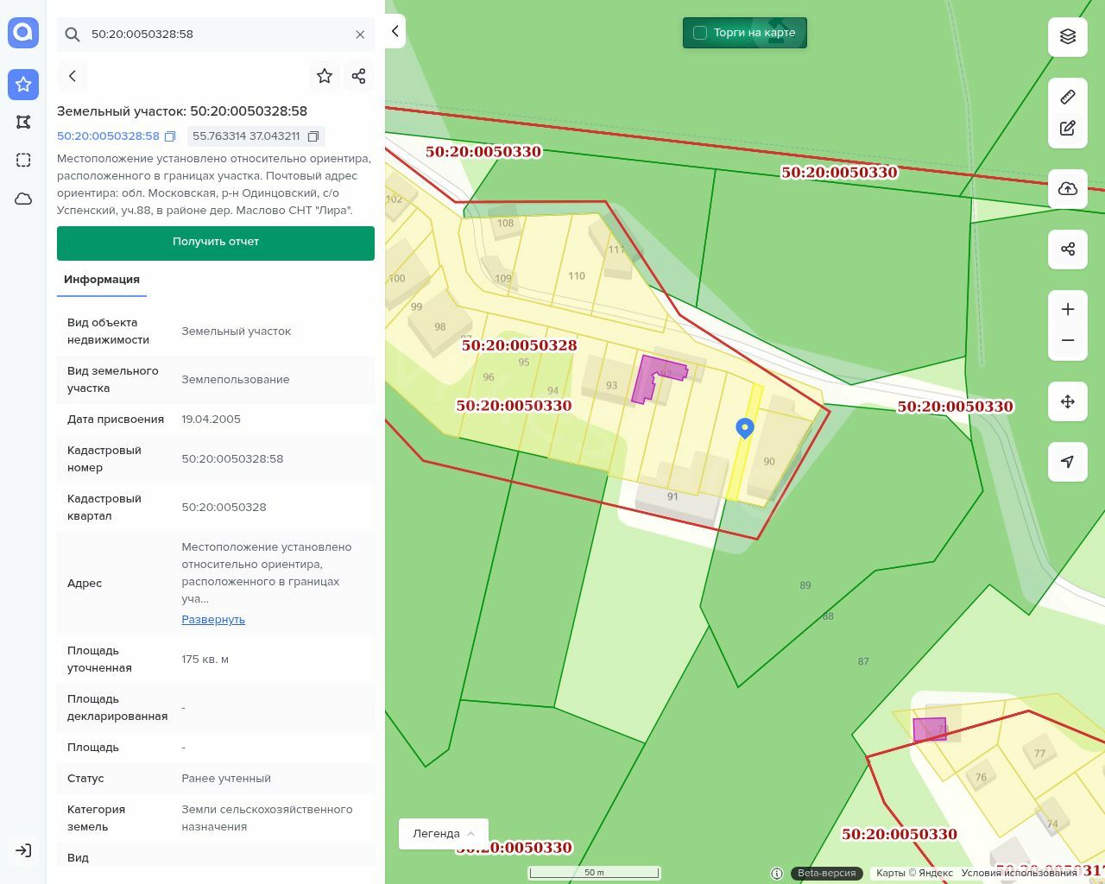Open the map layers panel
Screen dimensions: 1105x884
click(x=1067, y=36)
